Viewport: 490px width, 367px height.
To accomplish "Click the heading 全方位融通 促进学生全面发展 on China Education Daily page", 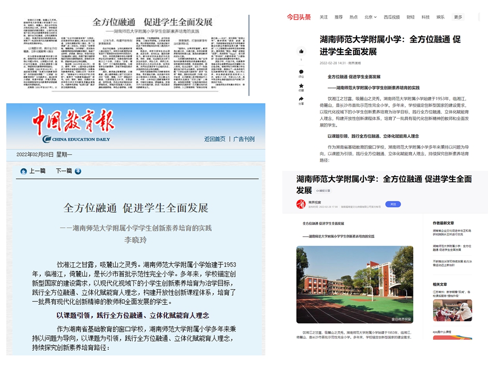I will [x=135, y=208].
